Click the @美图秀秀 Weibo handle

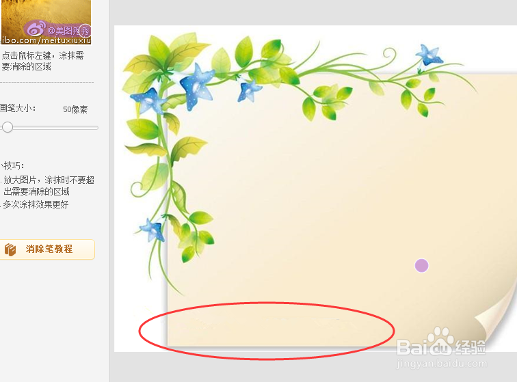click(x=69, y=31)
